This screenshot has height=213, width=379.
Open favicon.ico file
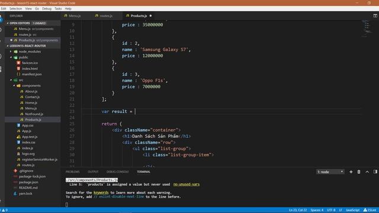coord(30,63)
